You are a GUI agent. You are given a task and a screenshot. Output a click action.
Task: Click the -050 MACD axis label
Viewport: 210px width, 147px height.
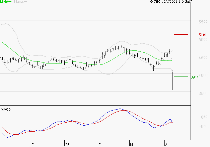point(203,126)
